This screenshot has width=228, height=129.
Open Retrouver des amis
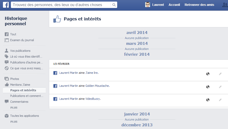[199, 5]
